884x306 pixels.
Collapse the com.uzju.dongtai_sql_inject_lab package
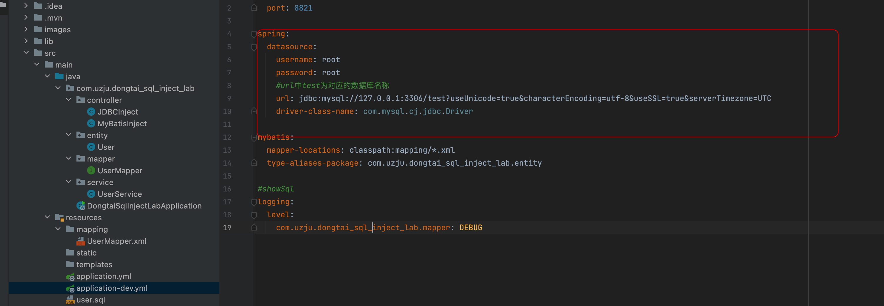pyautogui.click(x=58, y=88)
